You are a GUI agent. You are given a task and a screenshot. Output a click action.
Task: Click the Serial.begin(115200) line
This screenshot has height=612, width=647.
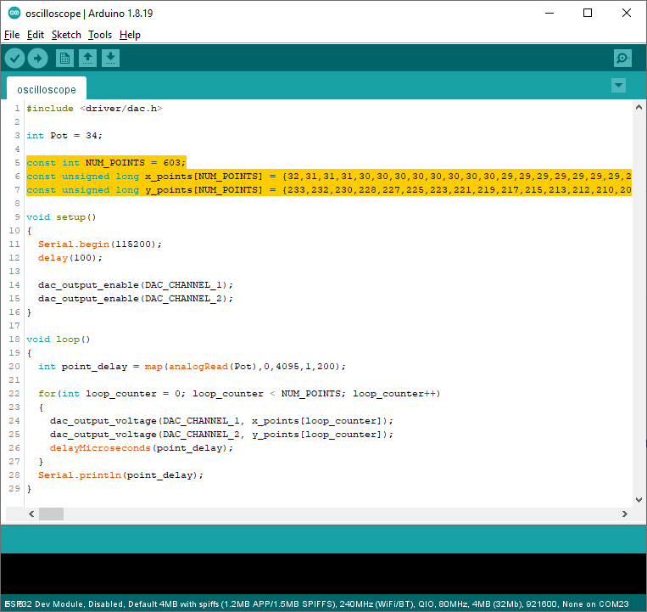point(100,244)
